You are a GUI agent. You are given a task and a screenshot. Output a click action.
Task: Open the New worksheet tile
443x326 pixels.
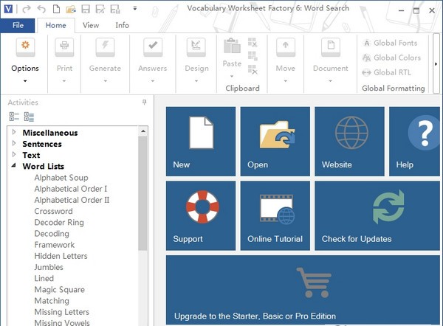[x=201, y=141]
